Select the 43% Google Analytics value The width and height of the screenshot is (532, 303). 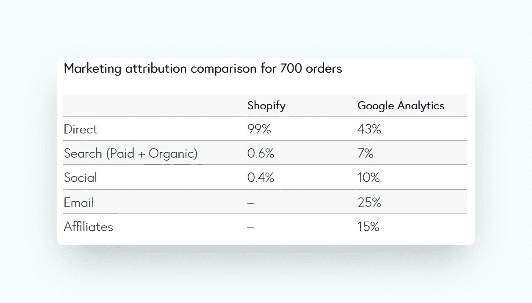(369, 129)
